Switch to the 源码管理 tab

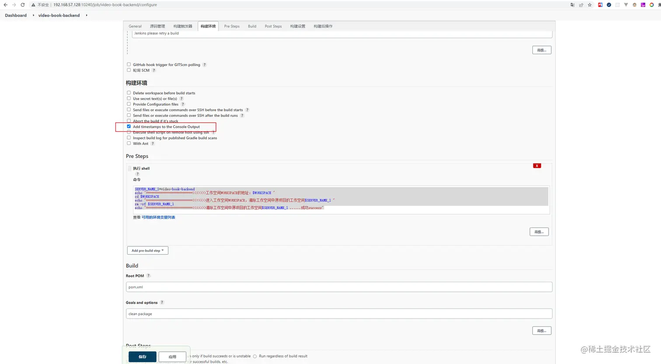157,26
